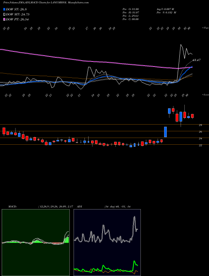Click the Lows marker label

point(205,95)
